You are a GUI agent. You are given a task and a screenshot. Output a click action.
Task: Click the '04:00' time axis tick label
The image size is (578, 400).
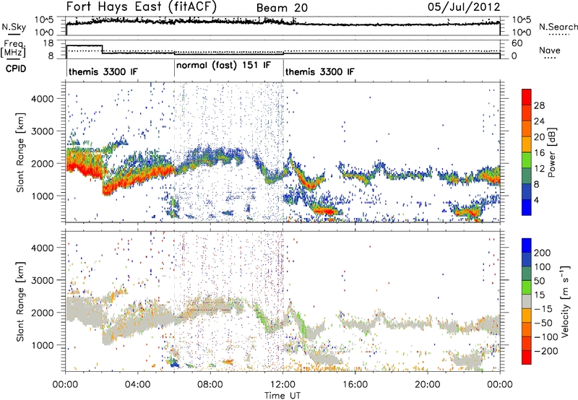click(138, 385)
